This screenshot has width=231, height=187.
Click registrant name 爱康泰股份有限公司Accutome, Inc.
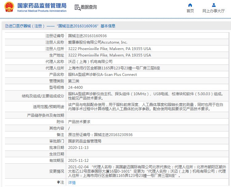(x=98, y=42)
